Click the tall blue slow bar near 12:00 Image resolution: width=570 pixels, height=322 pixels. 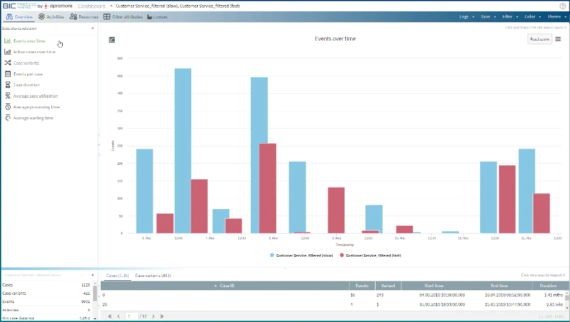[x=183, y=151]
